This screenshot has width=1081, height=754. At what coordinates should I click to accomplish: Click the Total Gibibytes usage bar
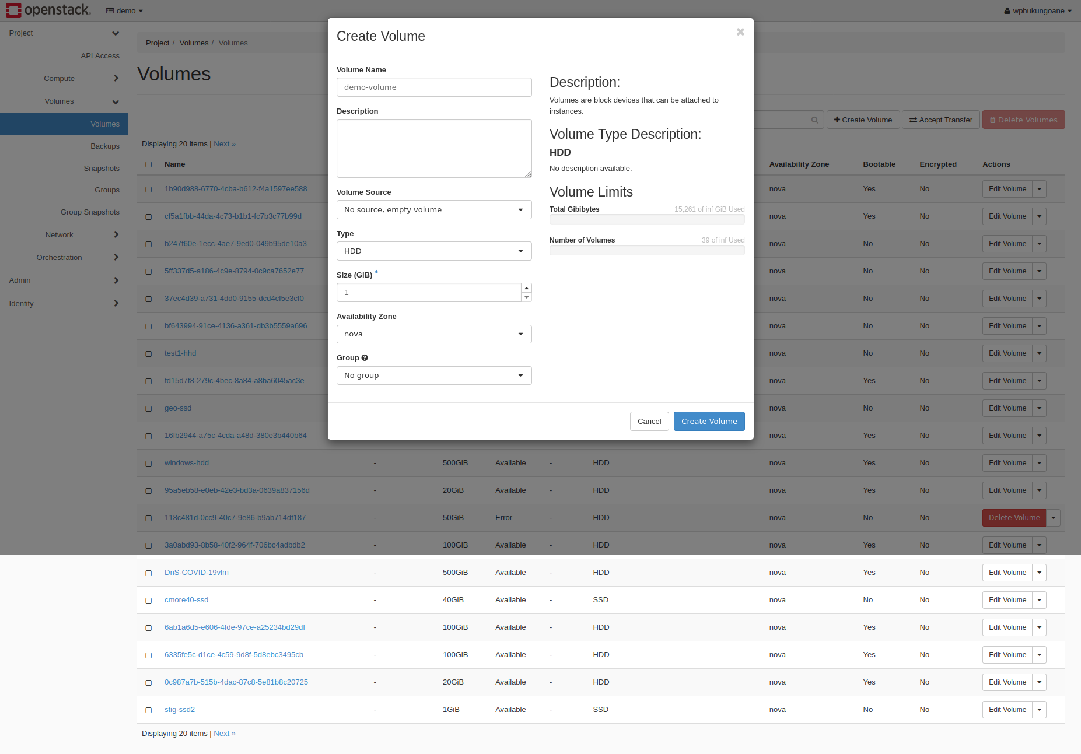(647, 220)
